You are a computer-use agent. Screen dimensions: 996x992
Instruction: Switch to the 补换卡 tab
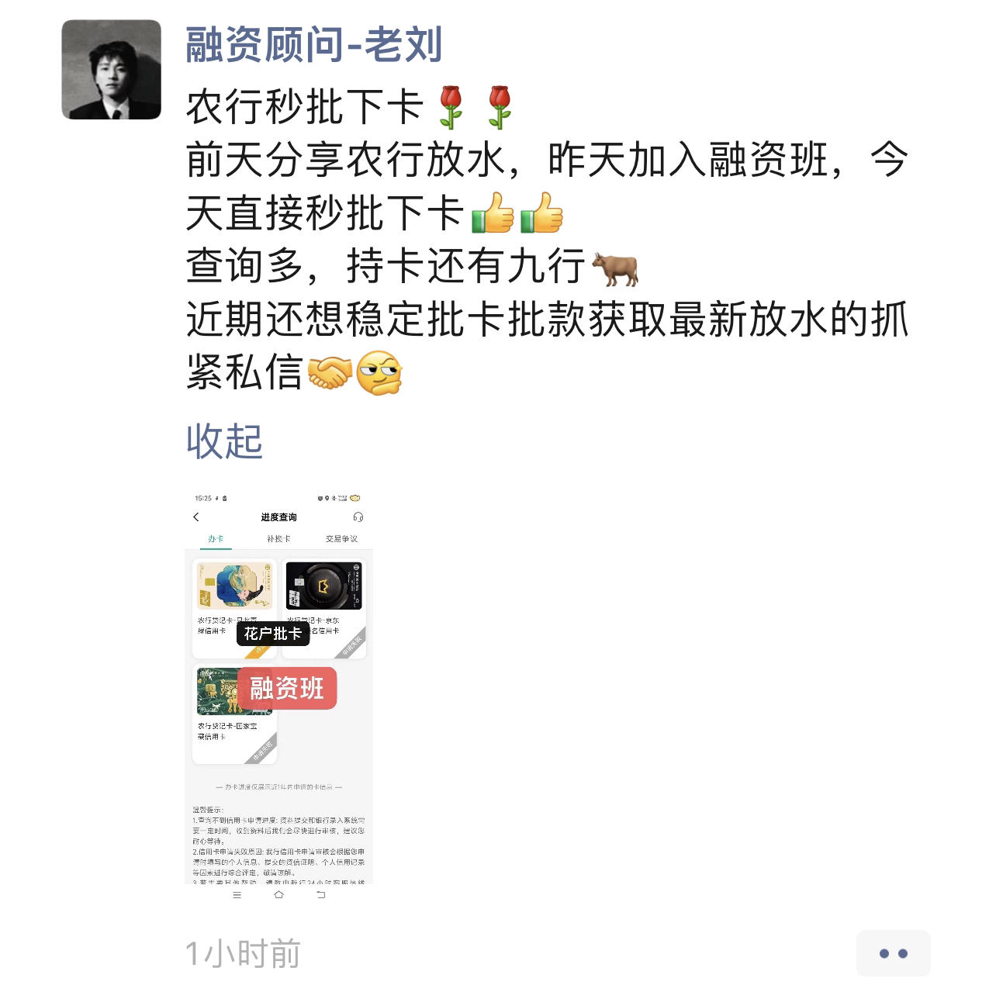[278, 538]
